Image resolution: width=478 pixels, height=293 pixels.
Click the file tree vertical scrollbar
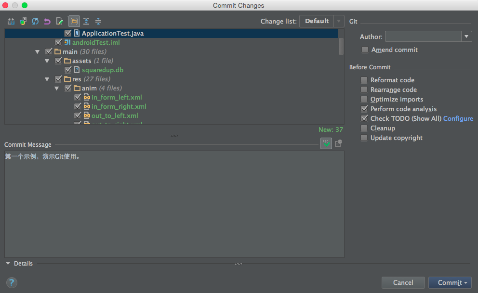[x=341, y=46]
